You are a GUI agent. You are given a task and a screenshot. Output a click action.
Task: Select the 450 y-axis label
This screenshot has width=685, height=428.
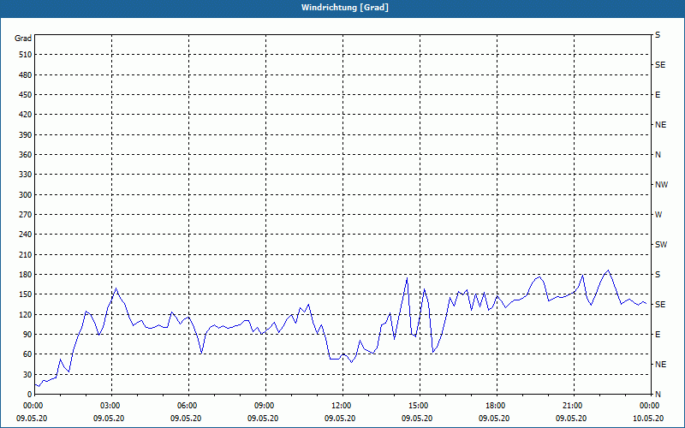pos(26,95)
